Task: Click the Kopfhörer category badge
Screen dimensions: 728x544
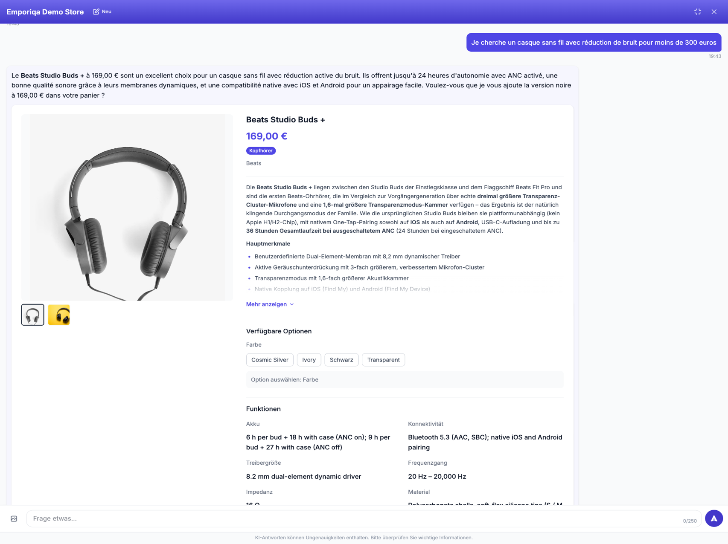Action: (261, 150)
